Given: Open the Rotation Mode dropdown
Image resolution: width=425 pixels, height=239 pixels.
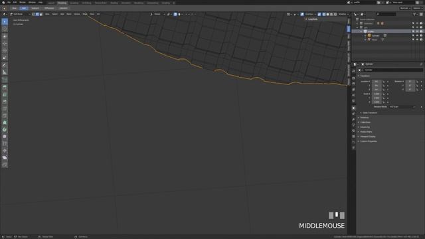Looking at the screenshot, I should pos(402,107).
